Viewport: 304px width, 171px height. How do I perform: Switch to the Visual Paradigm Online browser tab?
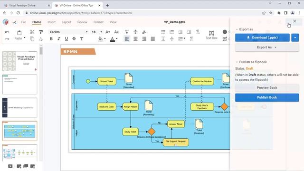(27, 5)
